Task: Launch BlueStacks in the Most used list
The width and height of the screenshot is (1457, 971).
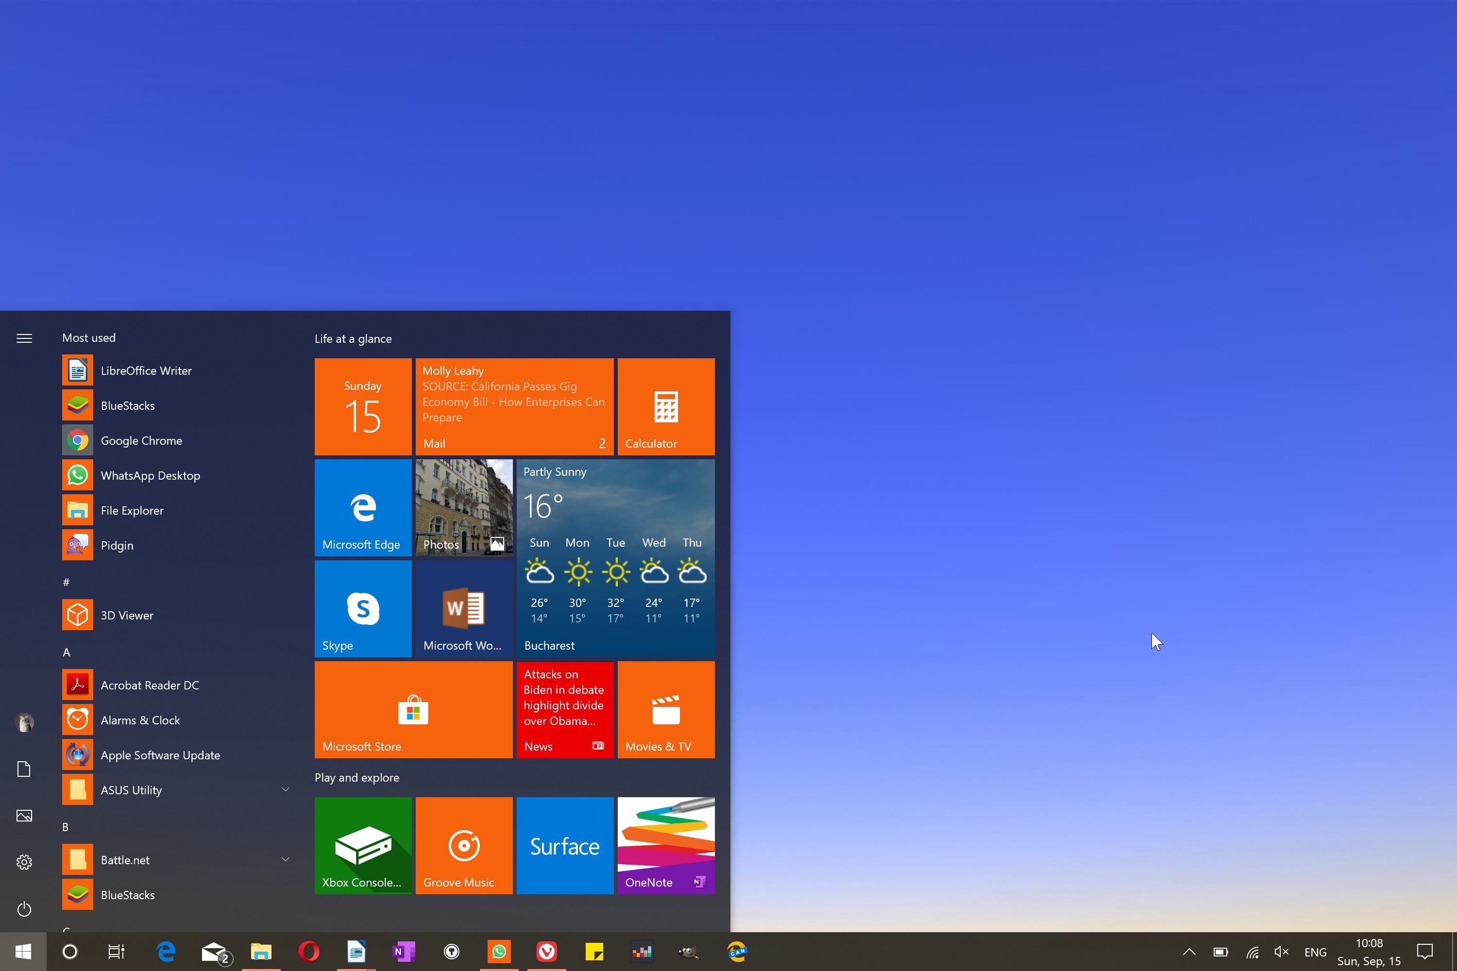Action: click(x=177, y=405)
